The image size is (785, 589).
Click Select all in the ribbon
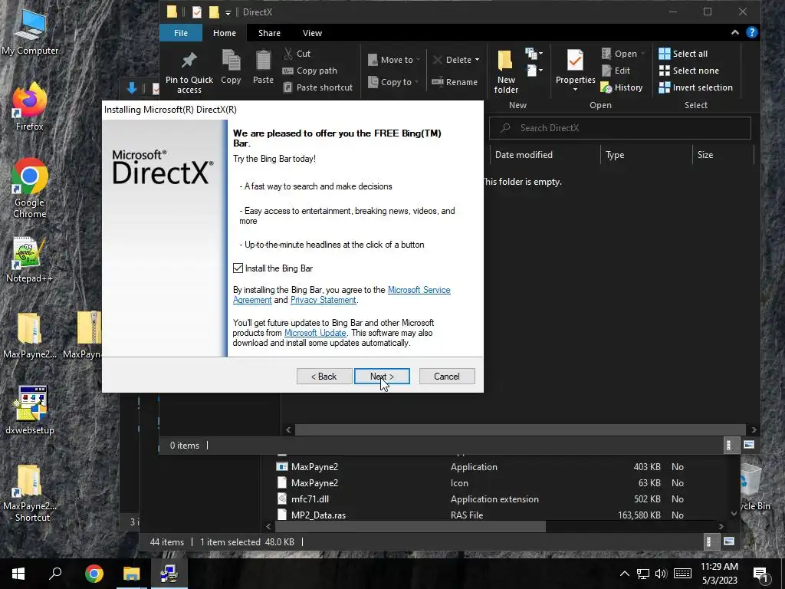[x=683, y=54]
